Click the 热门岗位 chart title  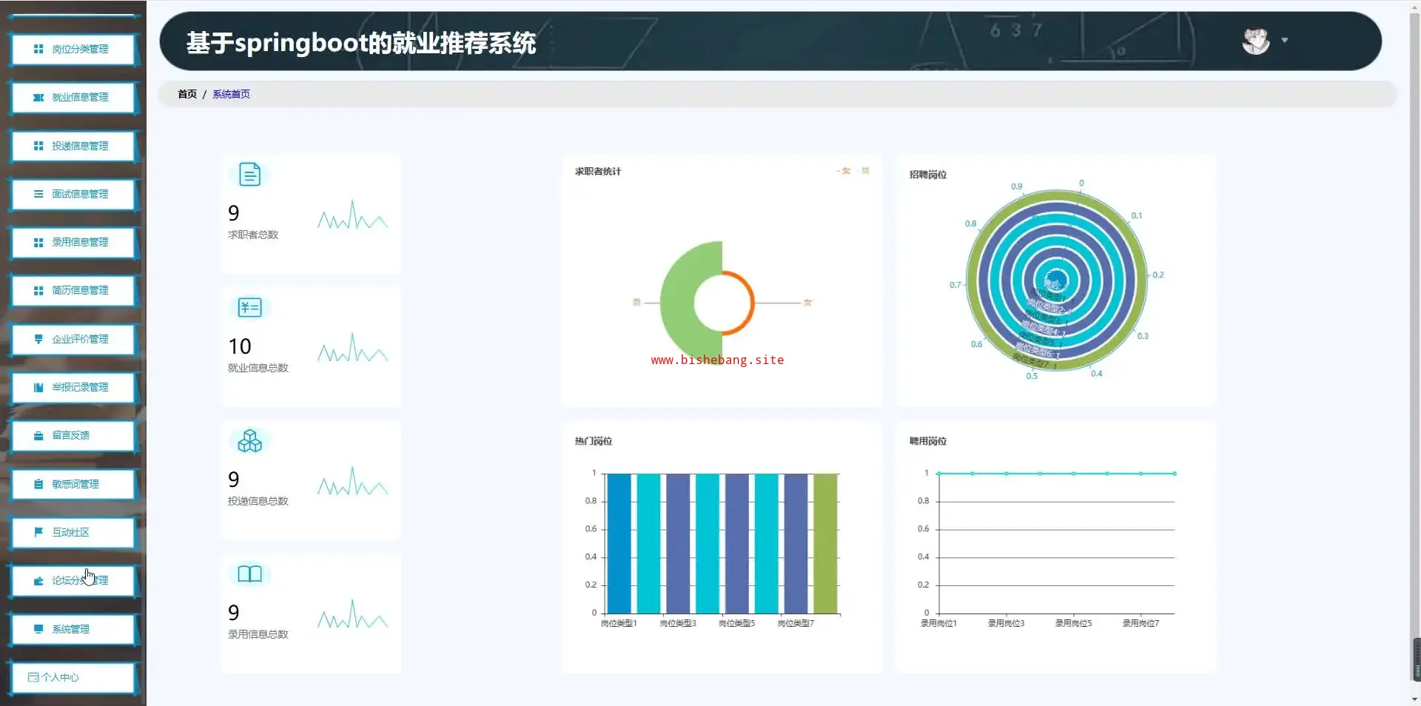tap(594, 441)
